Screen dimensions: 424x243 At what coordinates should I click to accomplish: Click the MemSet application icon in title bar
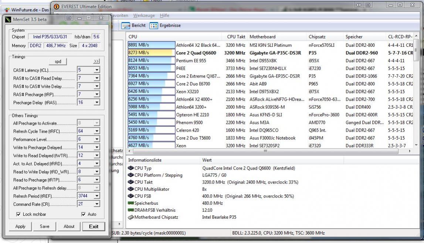click(8, 20)
